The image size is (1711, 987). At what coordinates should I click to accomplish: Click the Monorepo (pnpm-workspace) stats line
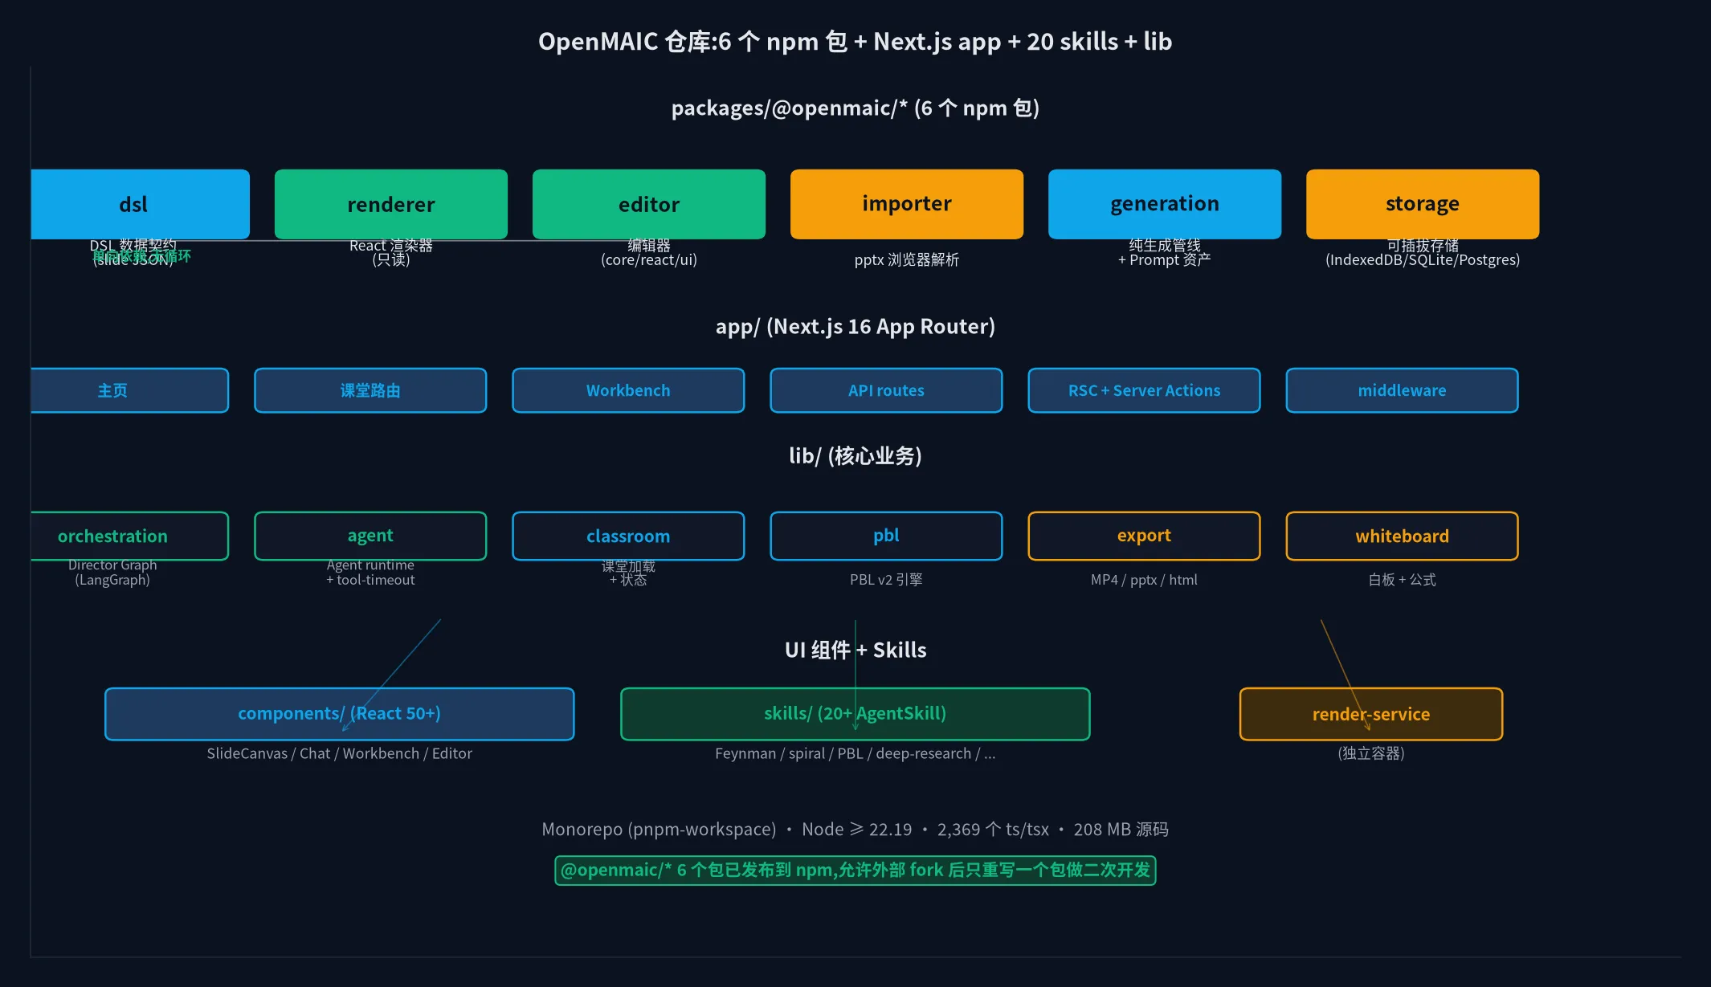coord(855,829)
